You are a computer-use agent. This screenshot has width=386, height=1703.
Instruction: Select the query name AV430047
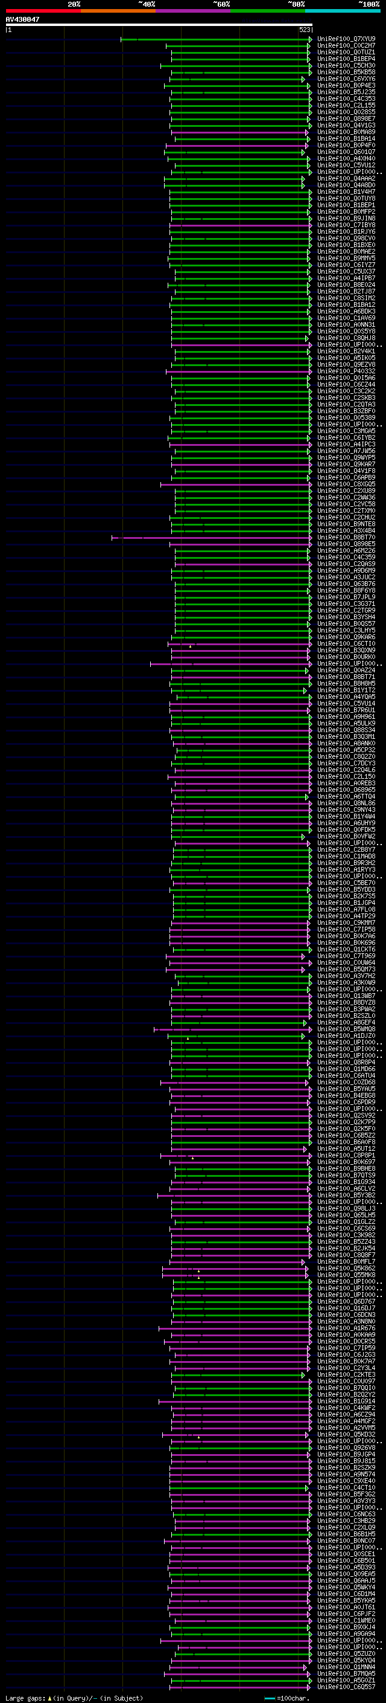click(22, 19)
